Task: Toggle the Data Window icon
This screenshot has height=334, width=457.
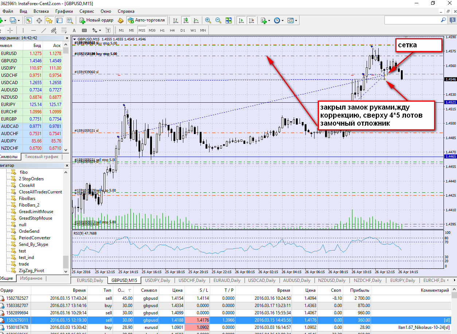Action: 39,20
